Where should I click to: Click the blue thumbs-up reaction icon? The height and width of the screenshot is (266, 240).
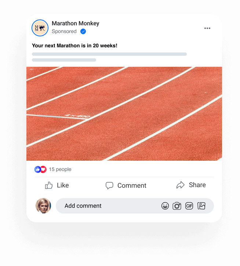click(37, 169)
